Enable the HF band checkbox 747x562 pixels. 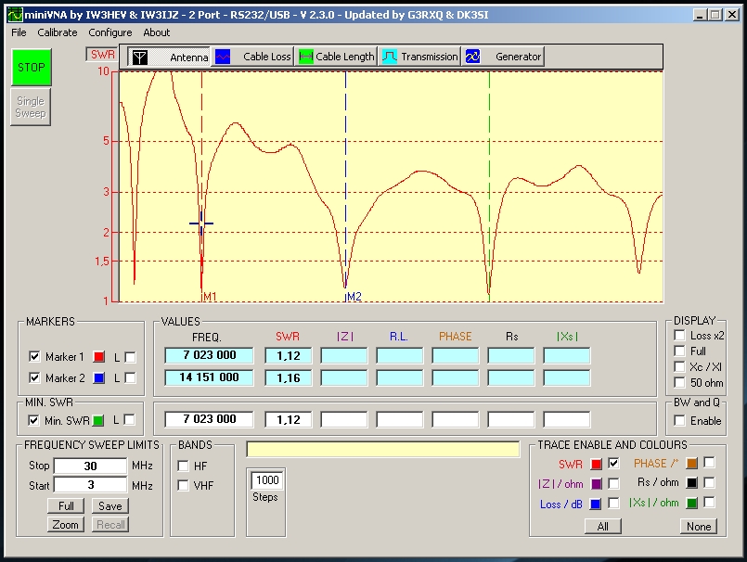183,466
